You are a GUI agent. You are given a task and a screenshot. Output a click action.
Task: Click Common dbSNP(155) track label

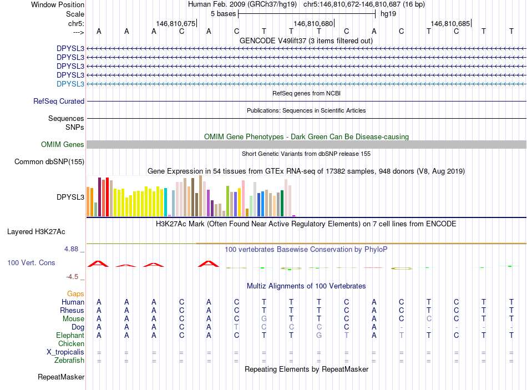[x=49, y=162]
